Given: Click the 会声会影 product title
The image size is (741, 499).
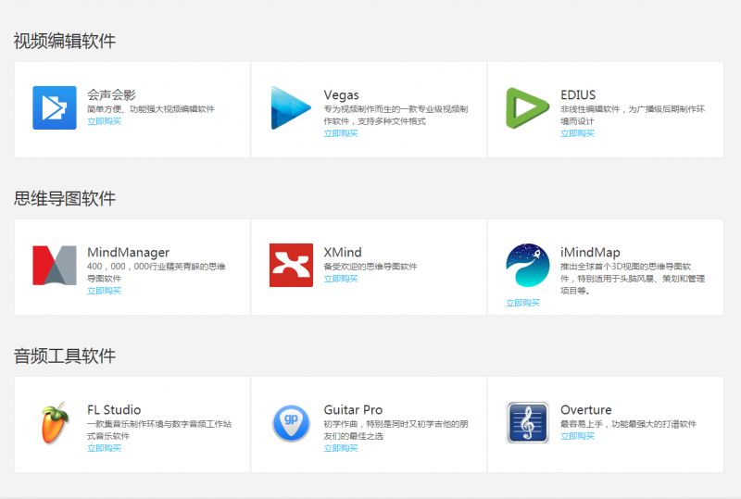Looking at the screenshot, I should coord(111,95).
